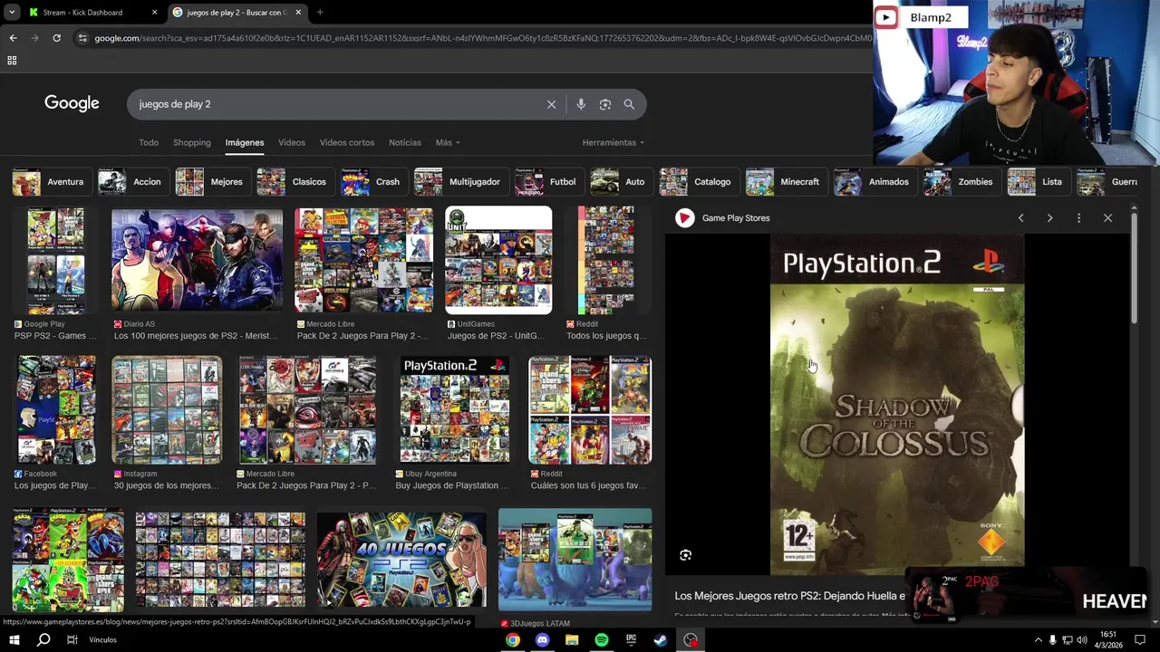Open Task View on the taskbar

72,640
